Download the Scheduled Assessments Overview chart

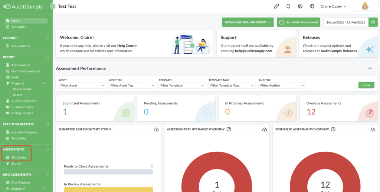(373, 129)
